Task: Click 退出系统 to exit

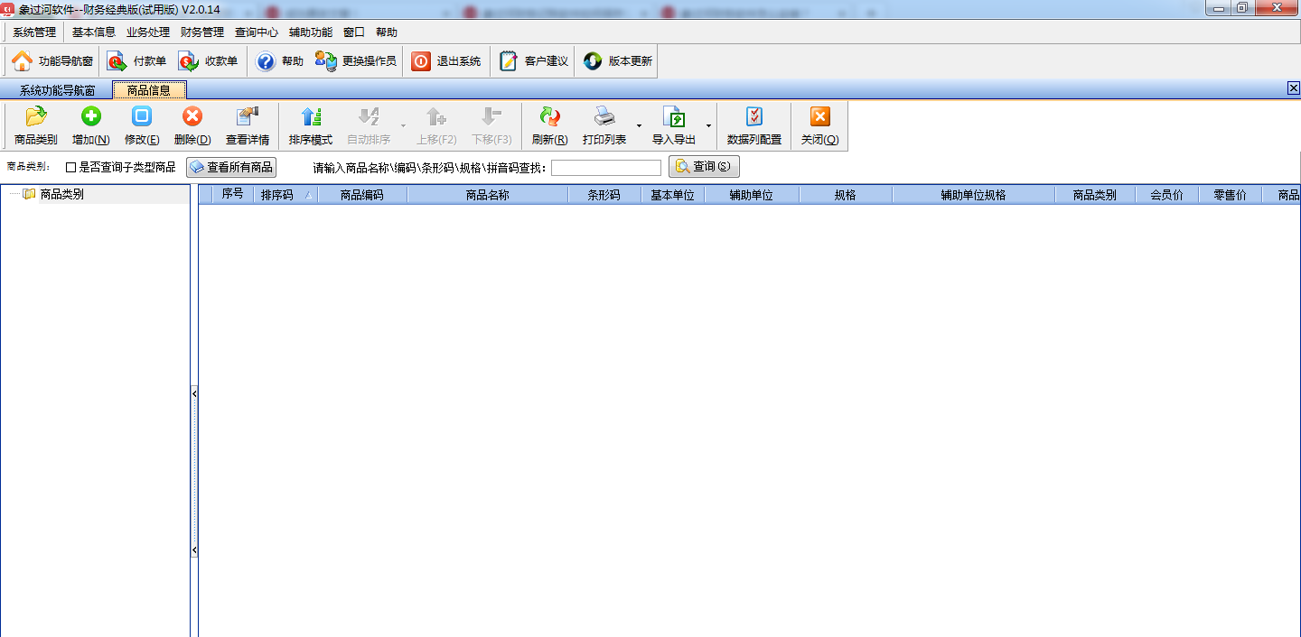Action: (x=446, y=61)
